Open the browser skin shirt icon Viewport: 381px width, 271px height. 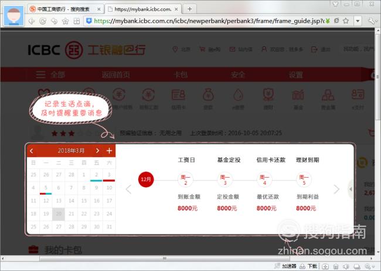[x=335, y=4]
